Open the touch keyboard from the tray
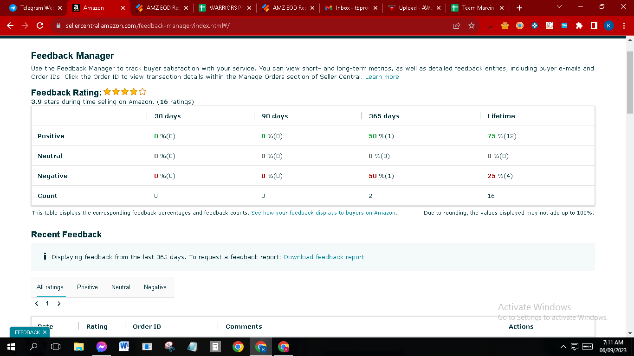The width and height of the screenshot is (634, 356). click(587, 347)
